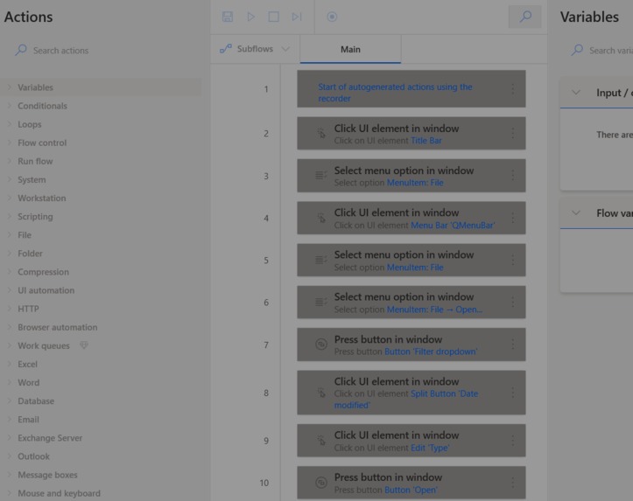This screenshot has height=501, width=633.
Task: Click the press-button icon on action 10
Action: (x=321, y=483)
